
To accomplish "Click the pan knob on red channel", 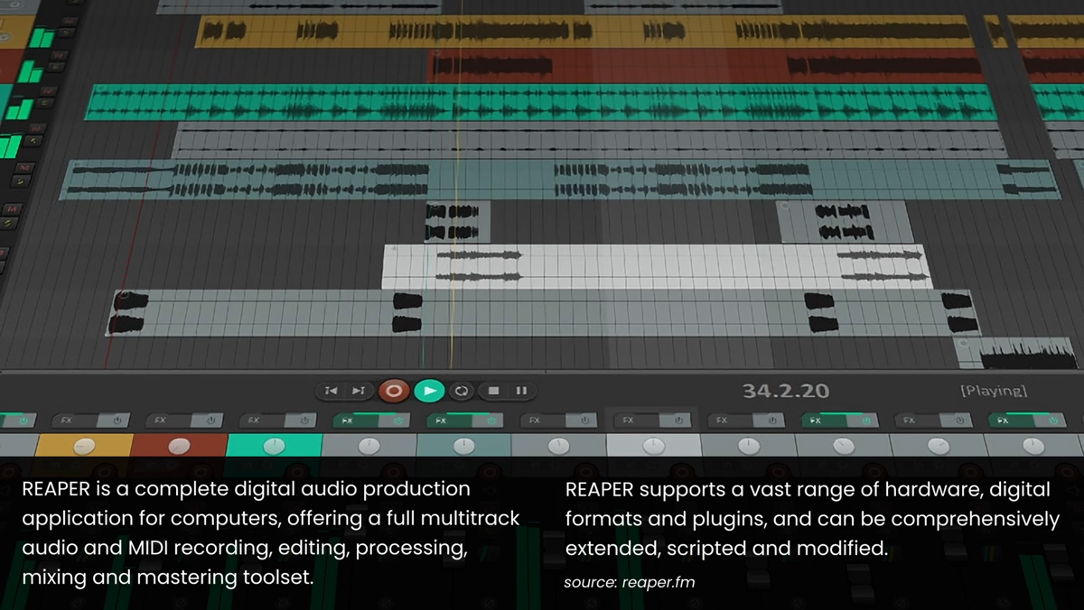I will (179, 446).
